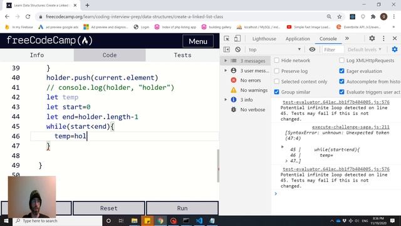The image size is (401, 226).
Task: Select the Console DevTools tab
Action: 328,39
